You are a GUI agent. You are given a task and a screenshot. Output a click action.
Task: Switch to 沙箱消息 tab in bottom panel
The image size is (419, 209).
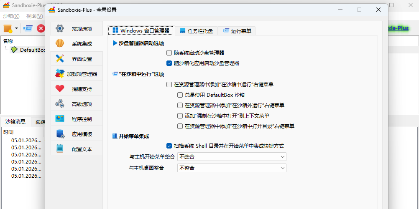tap(15, 122)
